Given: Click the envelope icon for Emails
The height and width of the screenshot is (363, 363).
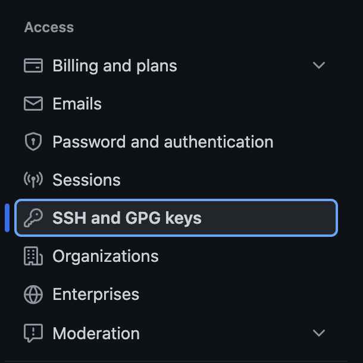Looking at the screenshot, I should click(x=33, y=104).
